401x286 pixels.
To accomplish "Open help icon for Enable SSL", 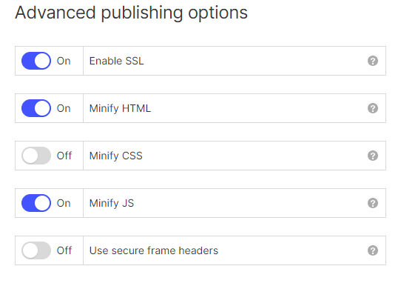I will click(x=373, y=61).
